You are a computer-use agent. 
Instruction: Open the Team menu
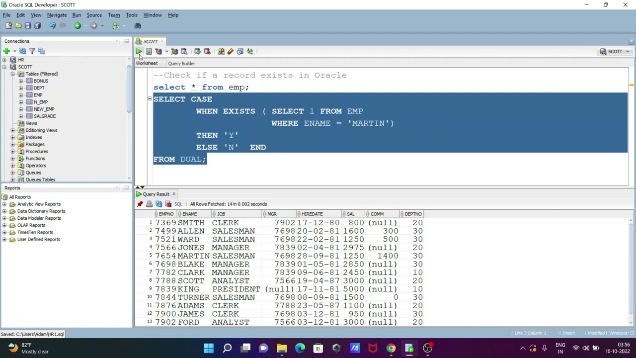114,15
